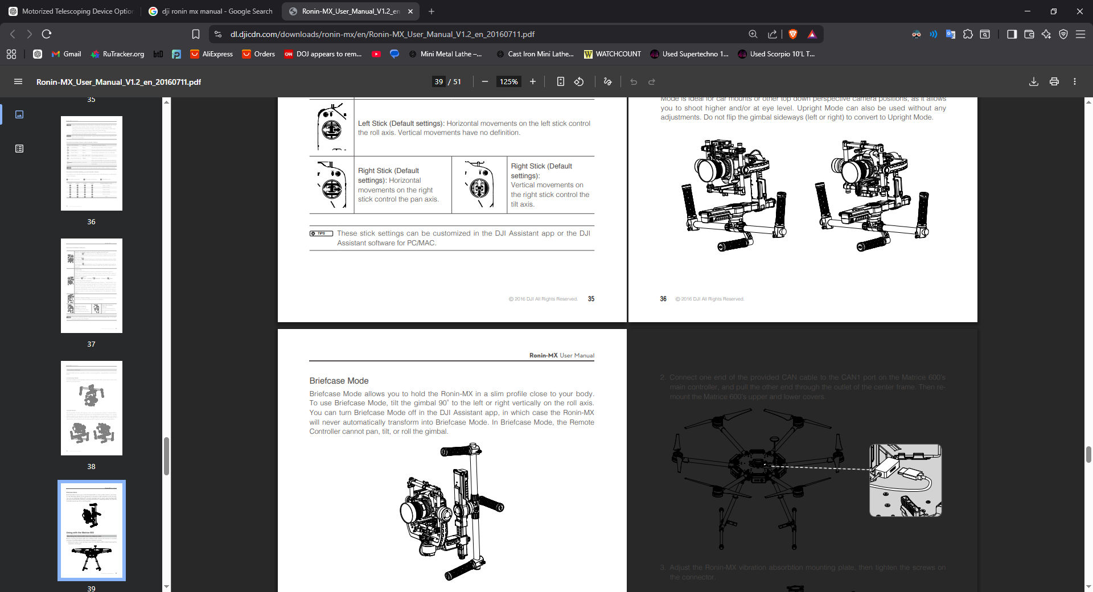Click the fit to page icon
Viewport: 1093px width, 592px height.
tap(560, 82)
